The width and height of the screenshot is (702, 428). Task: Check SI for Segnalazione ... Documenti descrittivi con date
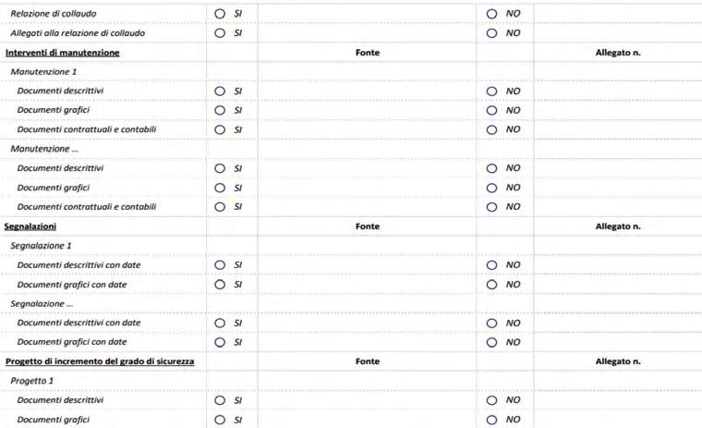tap(220, 324)
